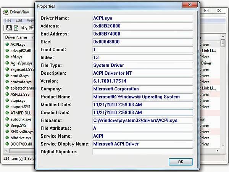This screenshot has width=229, height=172.
Task: Click the green icon next to Beep.SYS
Action: [7, 125]
